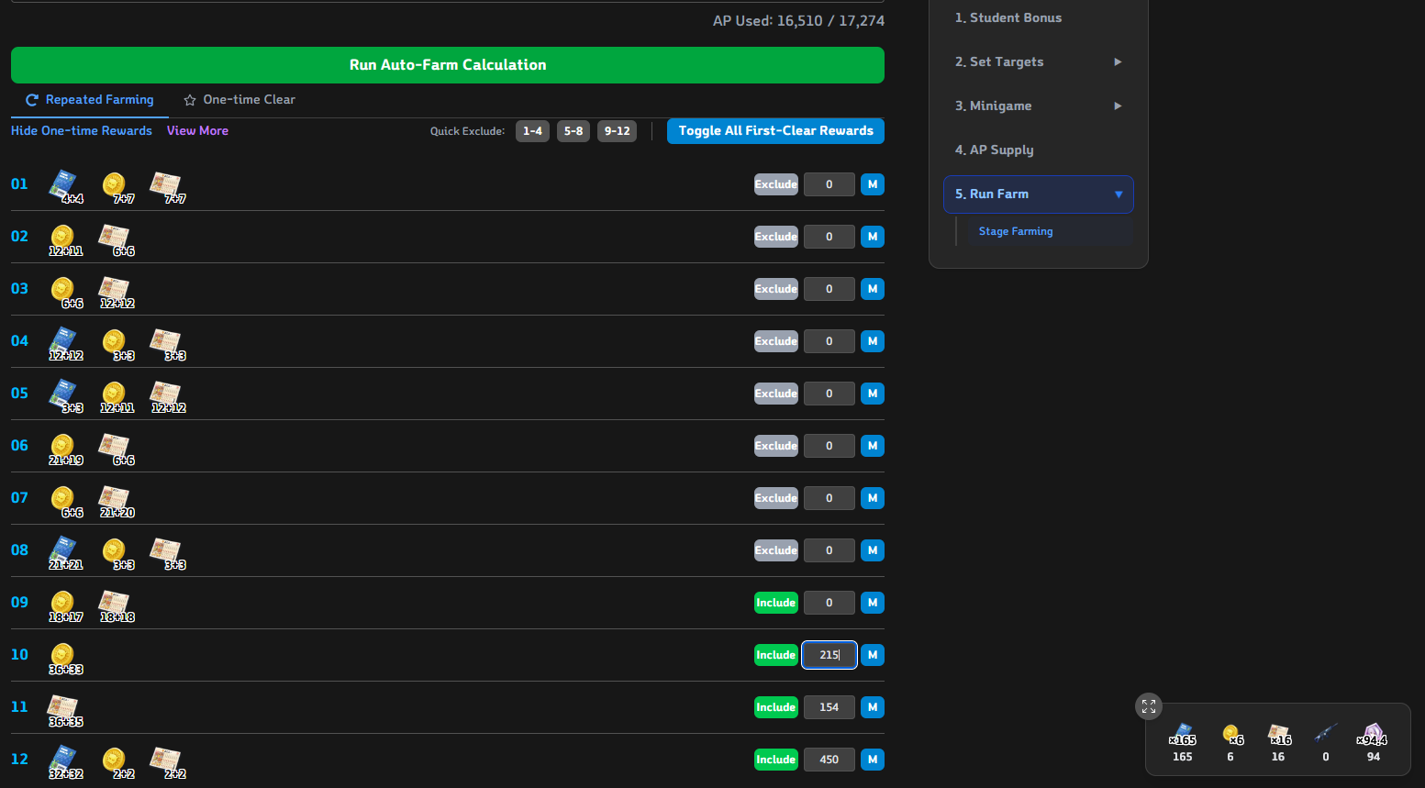Quick exclude stages 9-12
The width and height of the screenshot is (1425, 788).
[x=618, y=131]
